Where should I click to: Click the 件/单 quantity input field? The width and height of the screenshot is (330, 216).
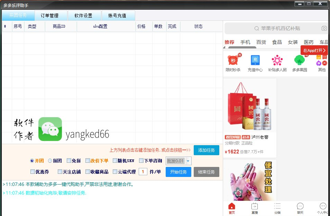pyautogui.click(x=143, y=172)
